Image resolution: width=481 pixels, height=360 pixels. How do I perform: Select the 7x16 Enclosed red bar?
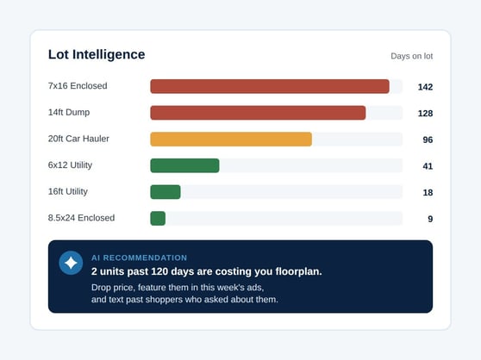point(270,86)
